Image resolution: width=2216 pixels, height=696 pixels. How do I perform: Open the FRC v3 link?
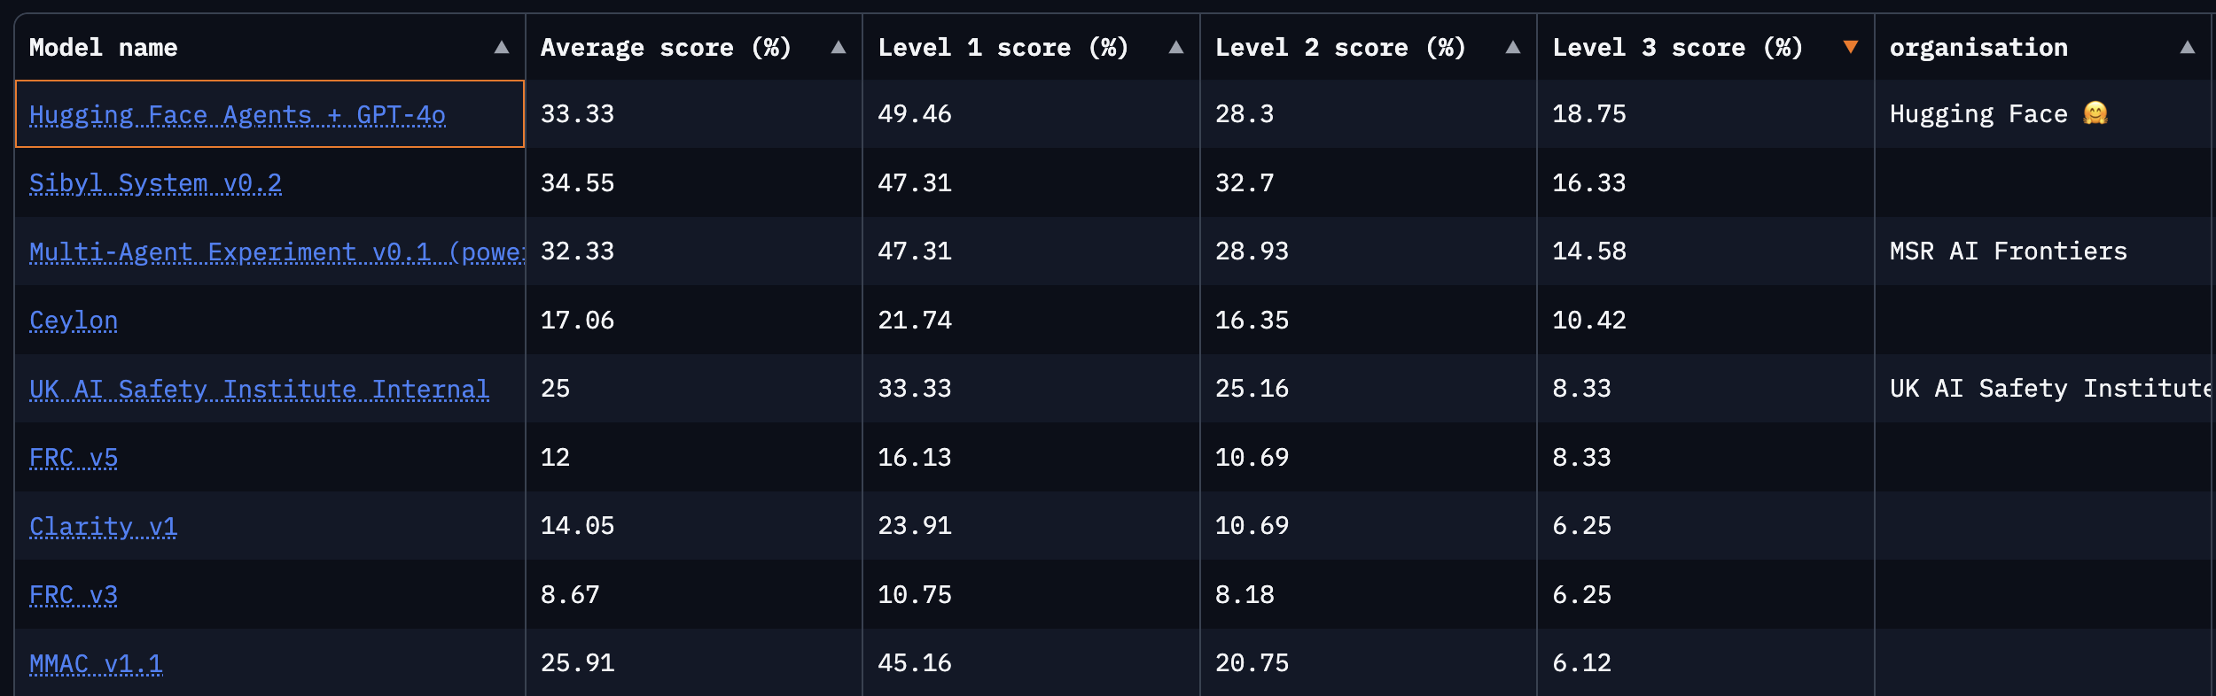74,594
